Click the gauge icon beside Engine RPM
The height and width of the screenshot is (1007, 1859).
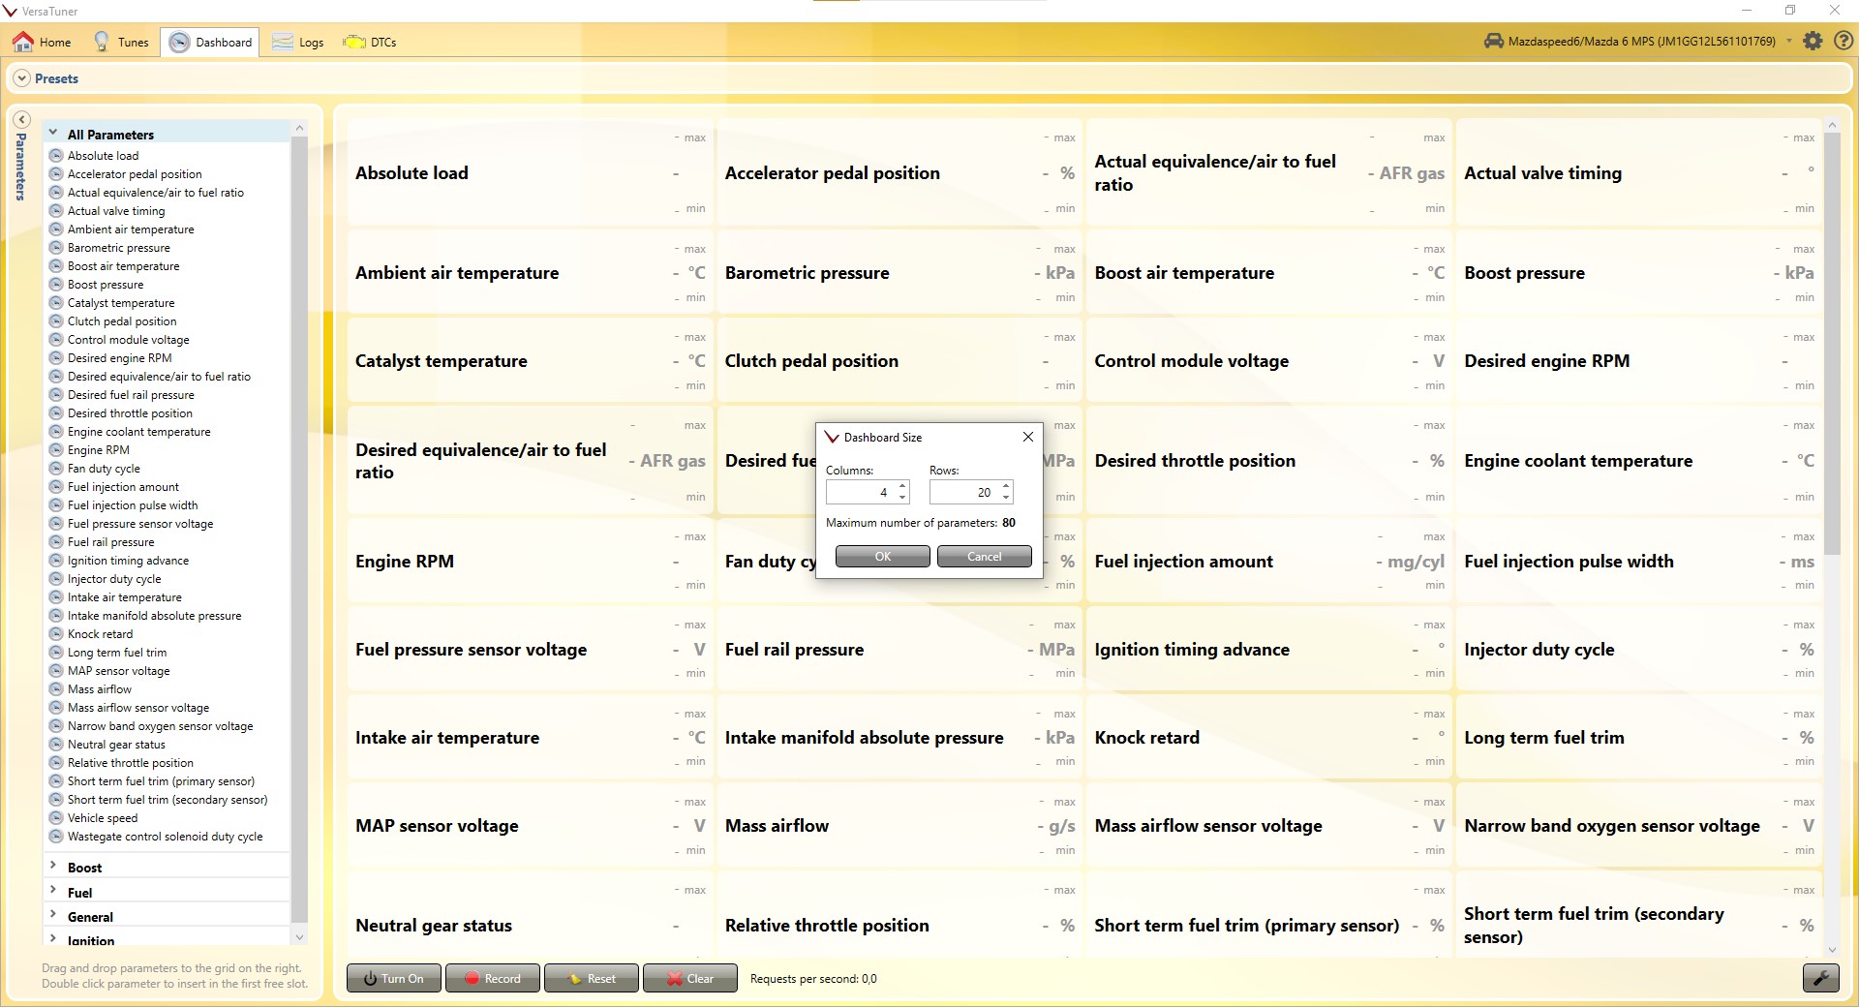pyautogui.click(x=56, y=449)
